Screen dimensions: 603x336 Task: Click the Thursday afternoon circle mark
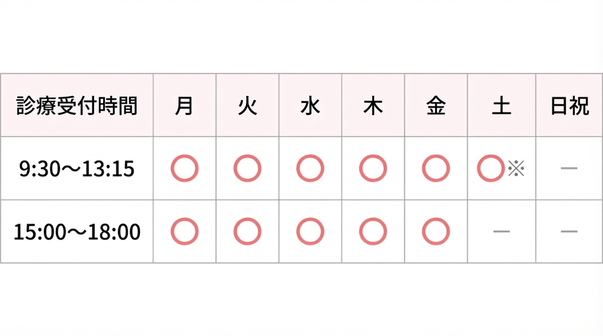373,231
